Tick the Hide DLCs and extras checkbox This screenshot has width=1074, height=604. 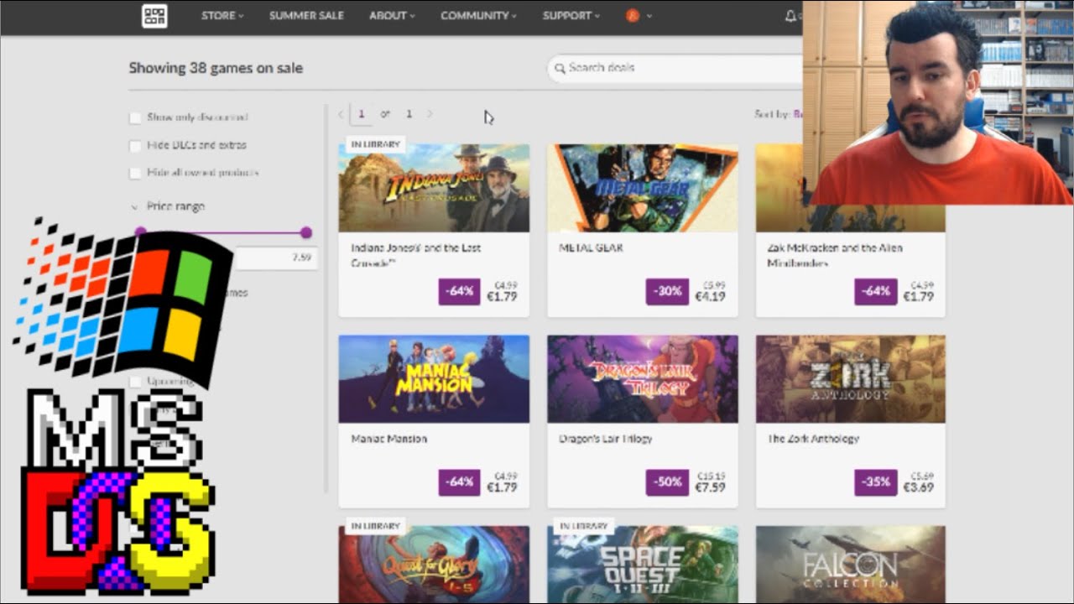click(135, 145)
